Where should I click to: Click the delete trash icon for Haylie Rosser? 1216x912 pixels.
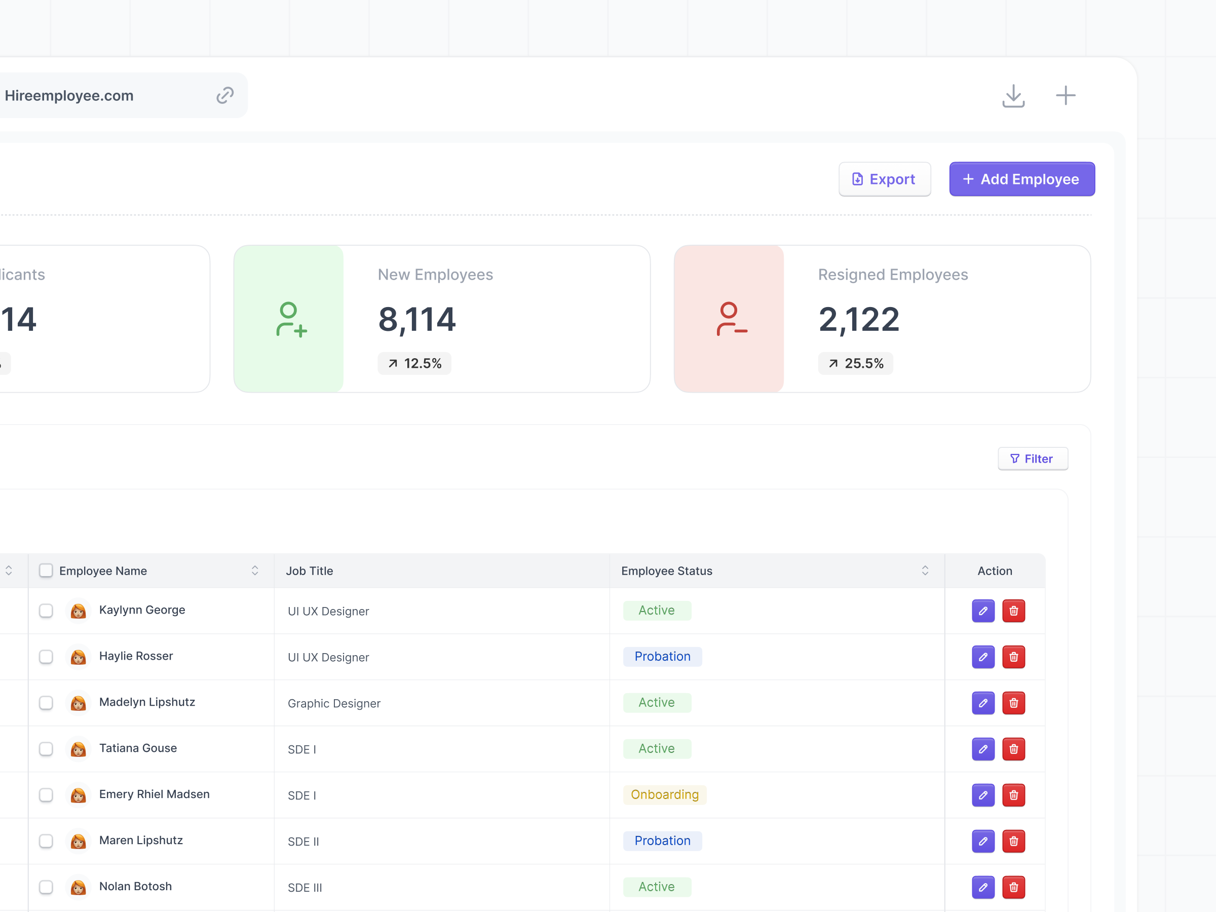pos(1014,657)
